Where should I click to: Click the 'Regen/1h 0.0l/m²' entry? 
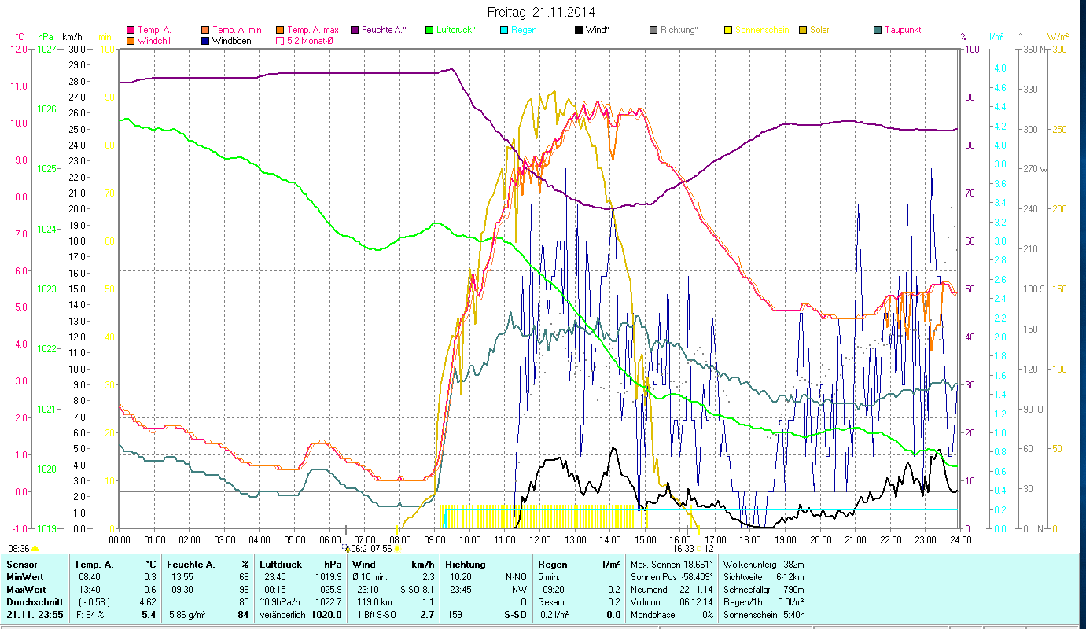click(x=762, y=602)
